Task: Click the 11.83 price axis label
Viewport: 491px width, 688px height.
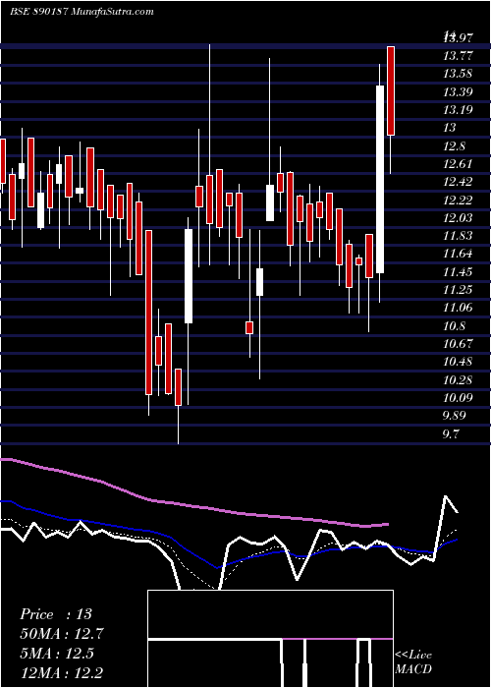Action: coord(459,236)
